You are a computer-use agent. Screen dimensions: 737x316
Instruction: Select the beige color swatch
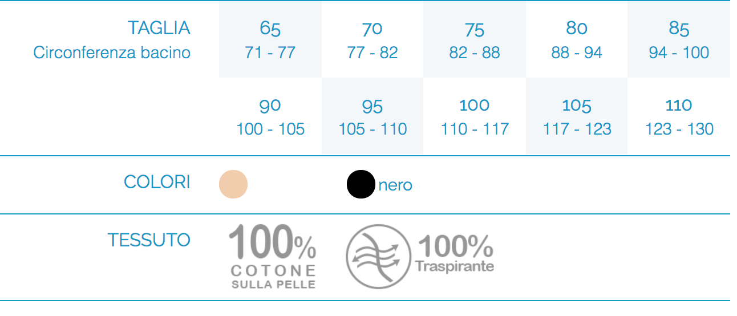[x=233, y=184]
